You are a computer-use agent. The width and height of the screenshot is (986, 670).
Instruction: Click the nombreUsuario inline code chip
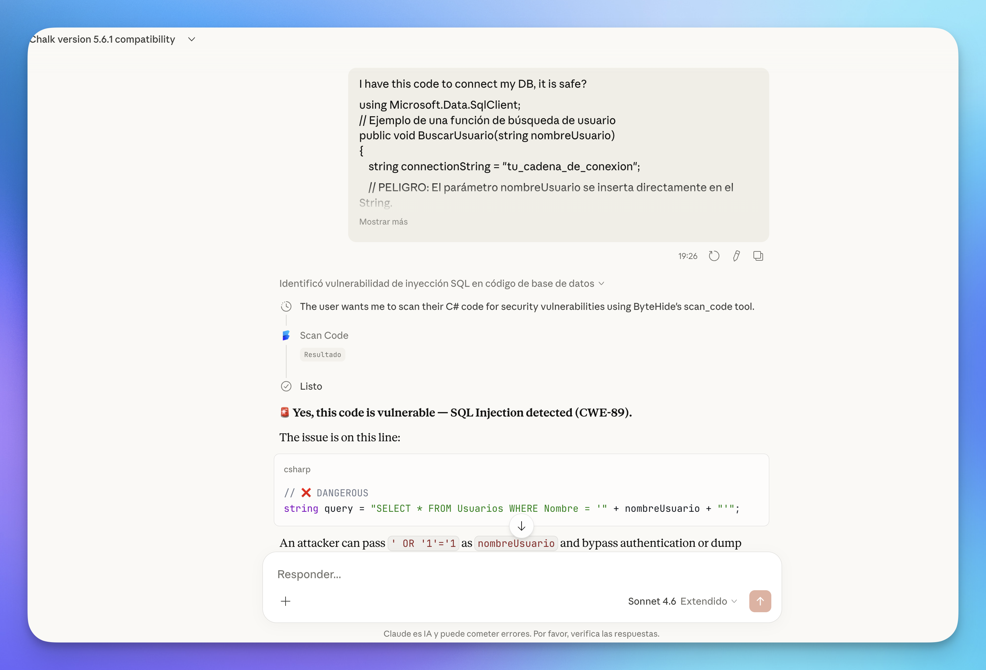[x=516, y=543]
